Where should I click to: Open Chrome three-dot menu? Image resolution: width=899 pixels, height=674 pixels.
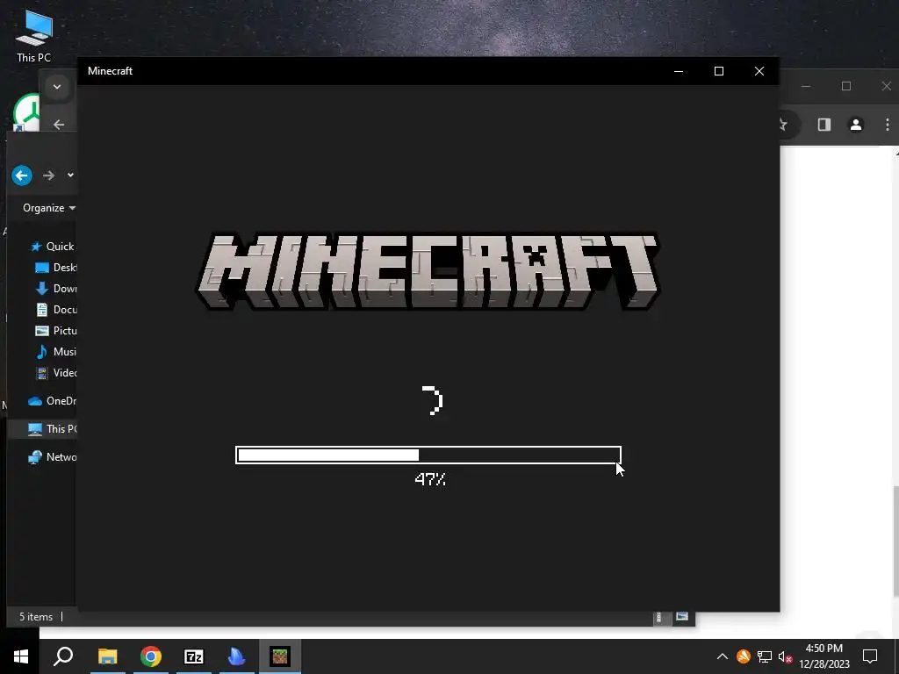click(x=888, y=125)
